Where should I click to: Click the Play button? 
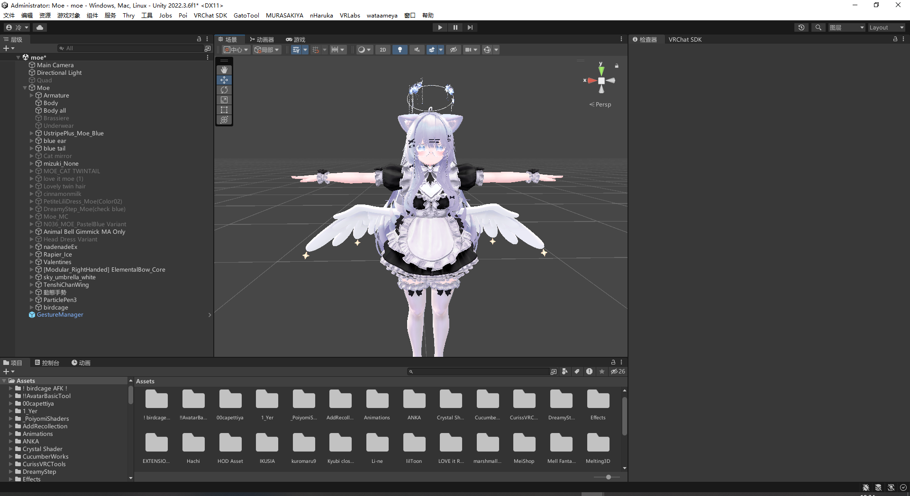tap(440, 27)
